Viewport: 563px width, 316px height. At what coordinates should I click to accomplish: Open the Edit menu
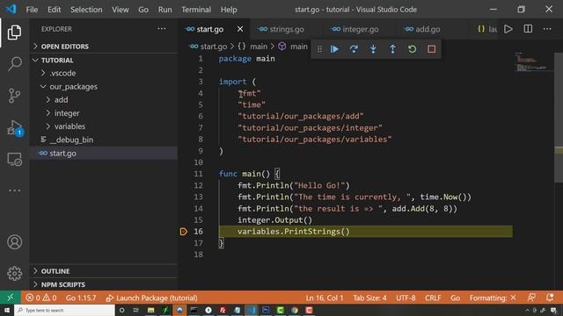tap(54, 10)
